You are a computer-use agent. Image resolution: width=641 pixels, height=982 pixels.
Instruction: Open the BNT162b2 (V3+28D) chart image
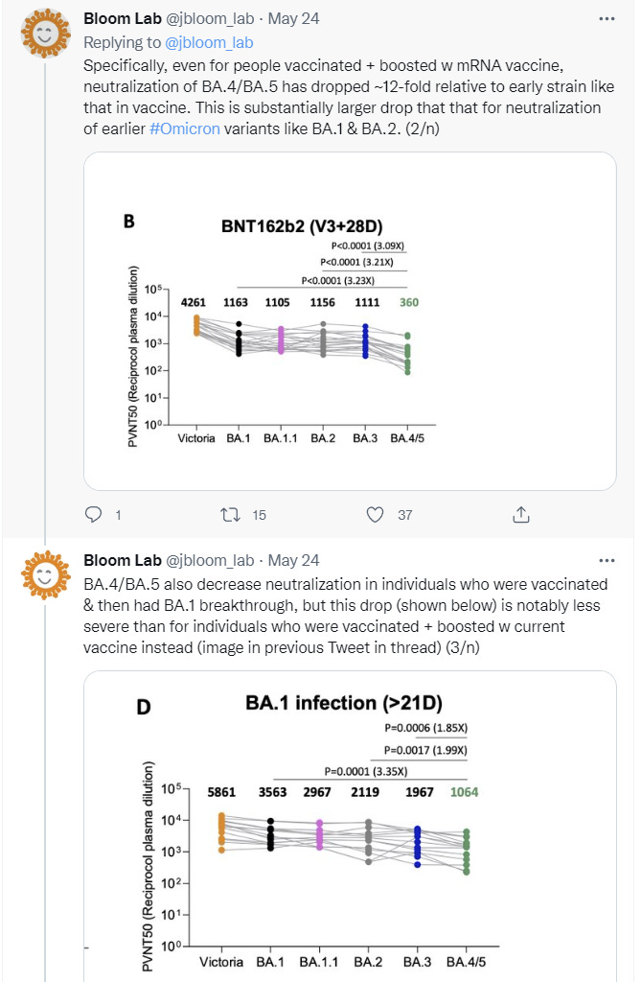[350, 321]
